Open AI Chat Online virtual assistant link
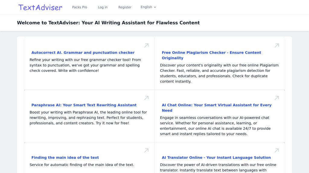Image resolution: width=309 pixels, height=173 pixels. point(217,108)
